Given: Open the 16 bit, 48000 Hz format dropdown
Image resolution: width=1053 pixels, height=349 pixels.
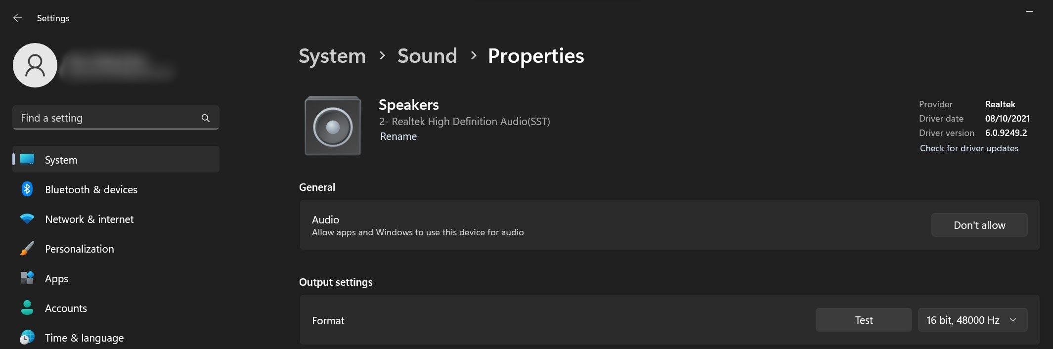Looking at the screenshot, I should pos(972,320).
